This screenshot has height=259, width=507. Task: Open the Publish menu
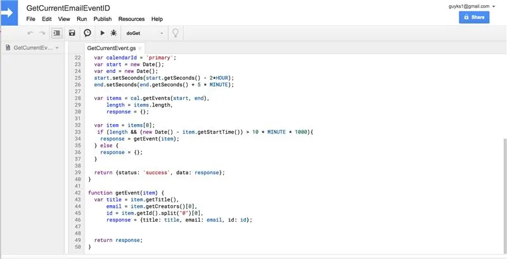103,19
